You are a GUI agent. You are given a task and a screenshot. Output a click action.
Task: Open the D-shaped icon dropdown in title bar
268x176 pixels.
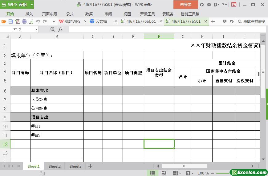click(217, 5)
